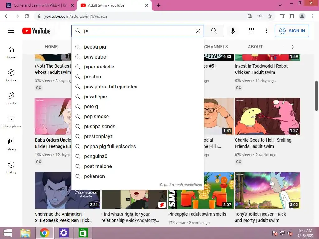The height and width of the screenshot is (239, 319).
Task: Select suggestion 'pokemon'
Action: coord(138,176)
